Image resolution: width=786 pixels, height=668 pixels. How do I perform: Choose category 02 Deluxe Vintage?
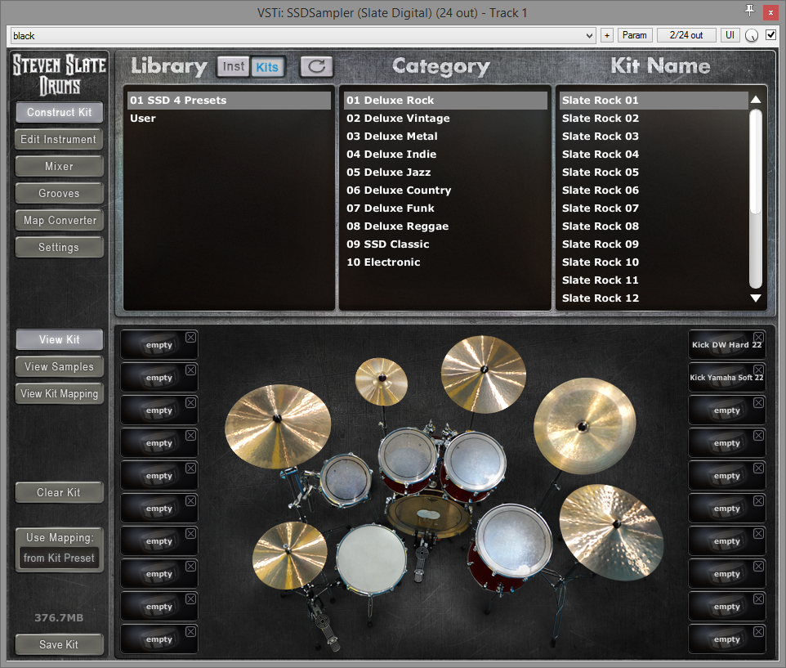[445, 119]
